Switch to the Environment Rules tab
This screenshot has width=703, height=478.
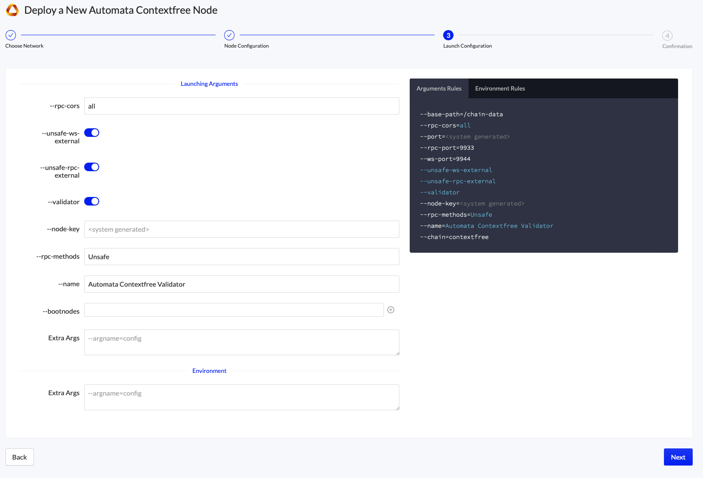pyautogui.click(x=500, y=88)
